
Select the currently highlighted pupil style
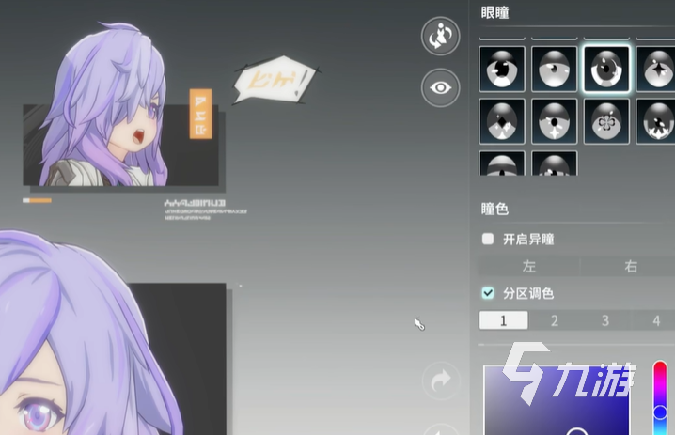pos(606,69)
